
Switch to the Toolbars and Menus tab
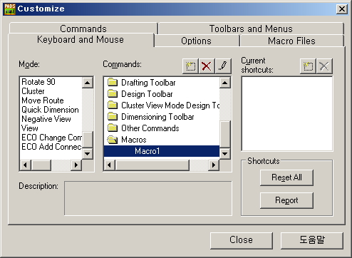click(x=251, y=29)
